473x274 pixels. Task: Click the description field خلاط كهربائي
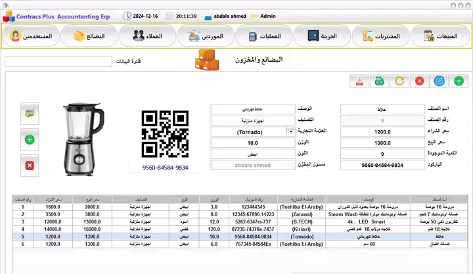[x=253, y=109]
